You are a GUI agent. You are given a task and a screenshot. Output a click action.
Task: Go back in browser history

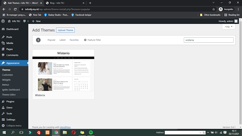pos(4,9)
